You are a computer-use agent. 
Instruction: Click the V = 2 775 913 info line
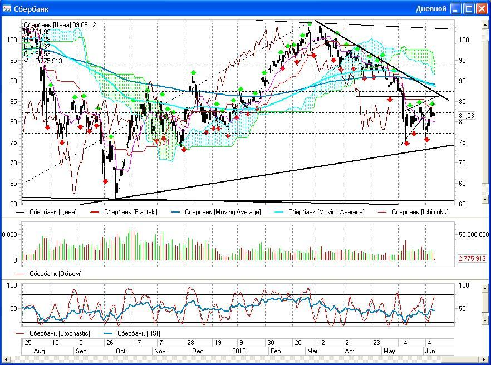coord(43,61)
